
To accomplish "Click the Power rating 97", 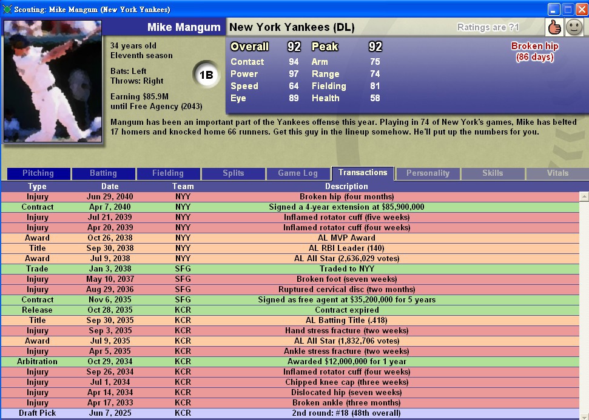I will (294, 74).
